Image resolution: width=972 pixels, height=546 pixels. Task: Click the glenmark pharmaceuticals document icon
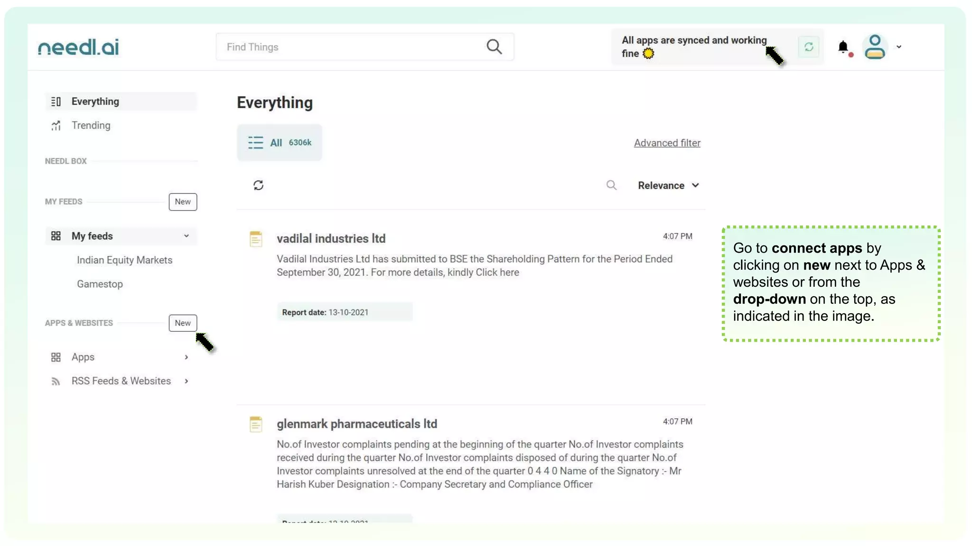click(256, 424)
